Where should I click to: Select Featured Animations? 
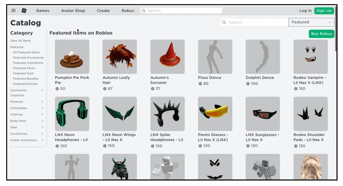click(x=28, y=62)
